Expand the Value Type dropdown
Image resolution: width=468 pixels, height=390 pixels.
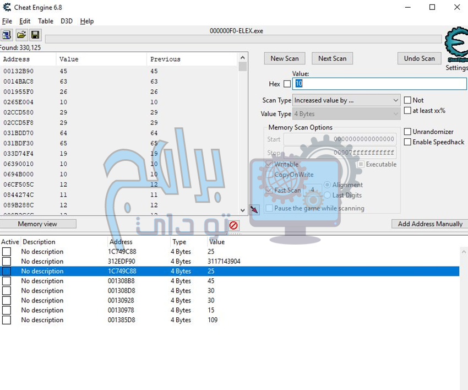(x=346, y=114)
